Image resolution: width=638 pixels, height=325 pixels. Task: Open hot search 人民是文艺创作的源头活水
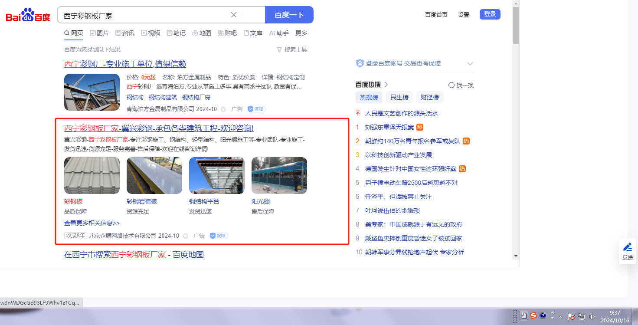coord(402,113)
